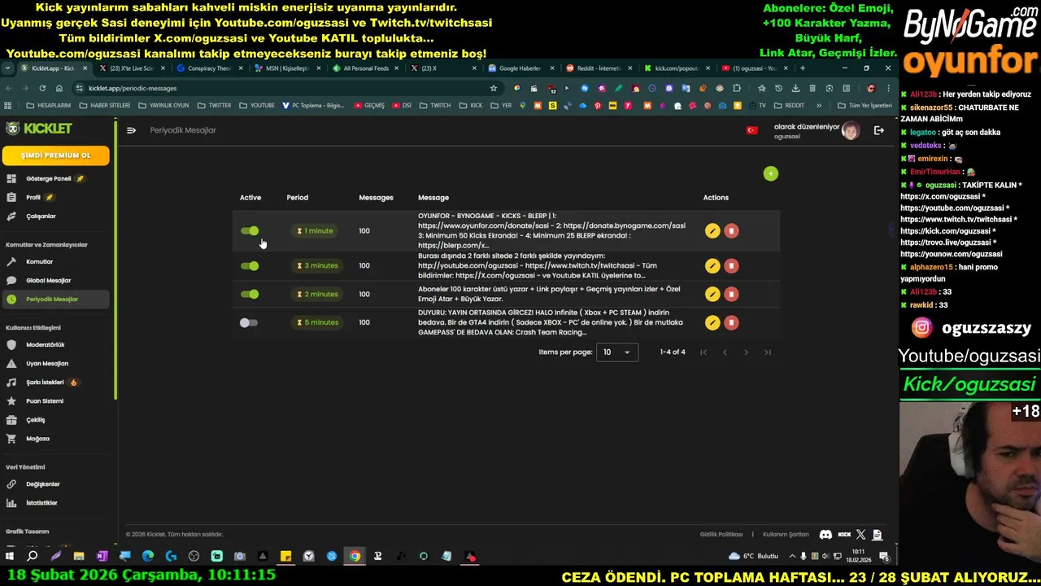Select Periyodik Mesajlar in the sidebar
The width and height of the screenshot is (1041, 586).
tap(55, 300)
